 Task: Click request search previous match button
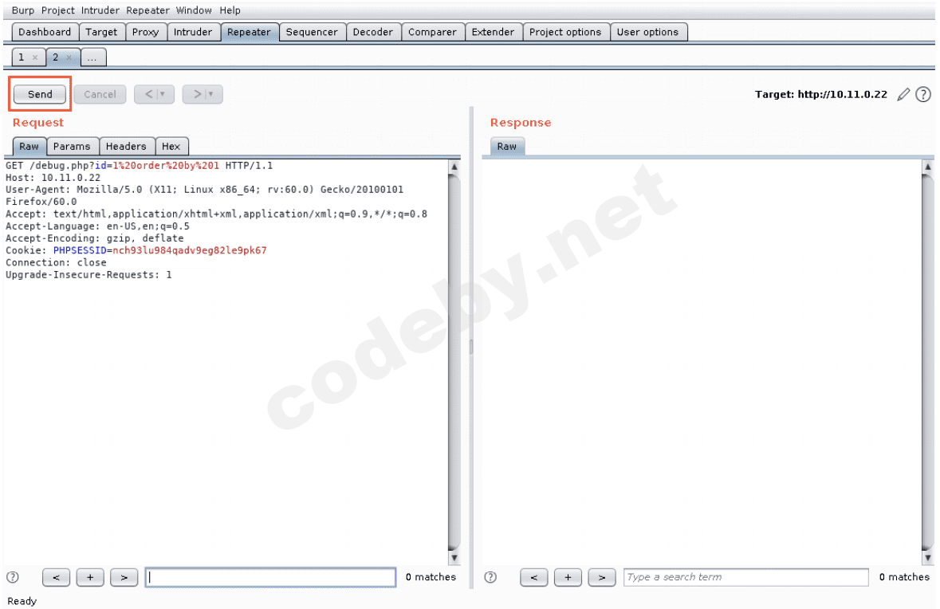pos(57,577)
